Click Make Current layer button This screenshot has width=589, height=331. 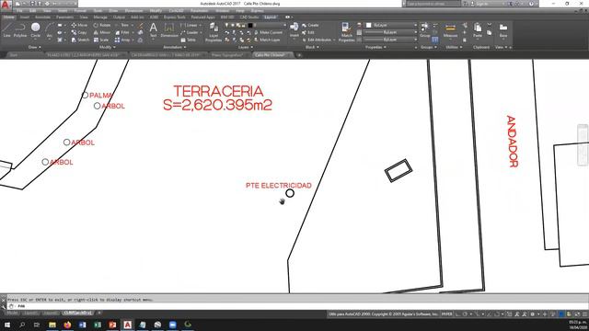point(268,33)
